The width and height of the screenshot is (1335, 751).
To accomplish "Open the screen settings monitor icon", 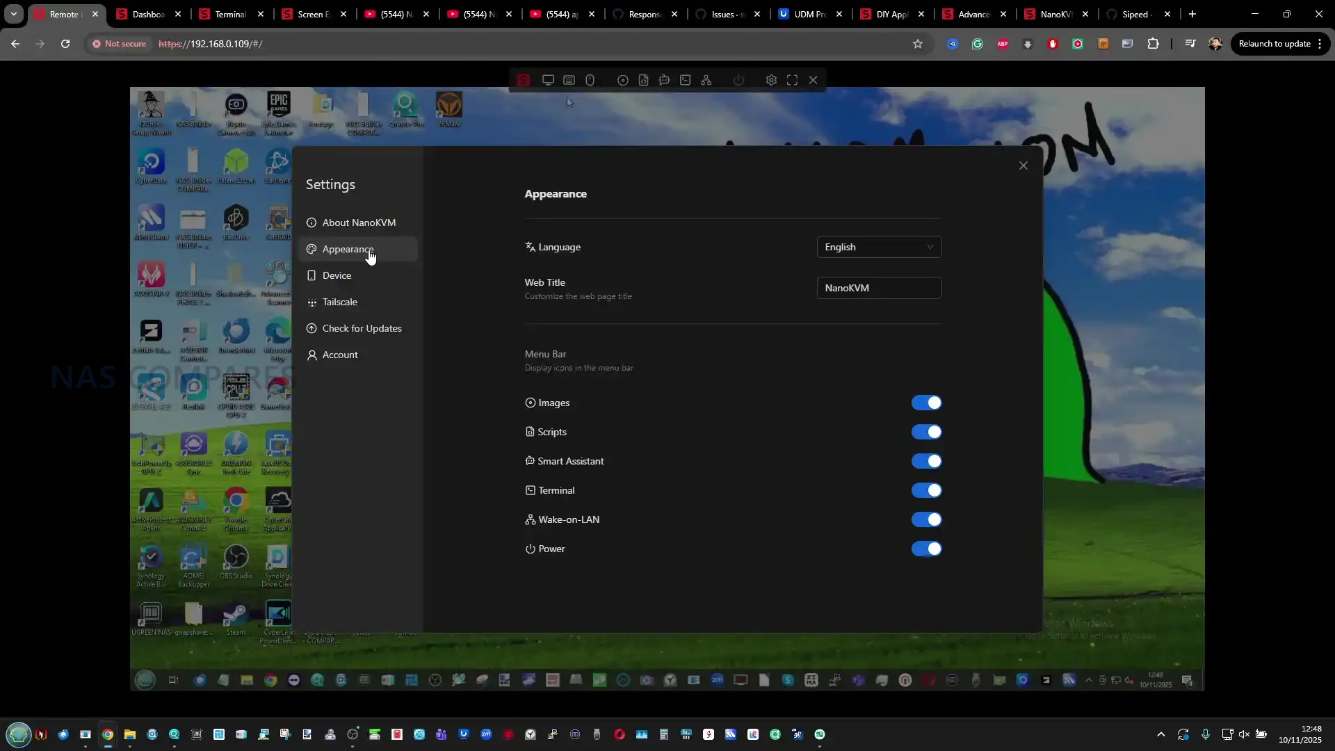I will pyautogui.click(x=548, y=80).
